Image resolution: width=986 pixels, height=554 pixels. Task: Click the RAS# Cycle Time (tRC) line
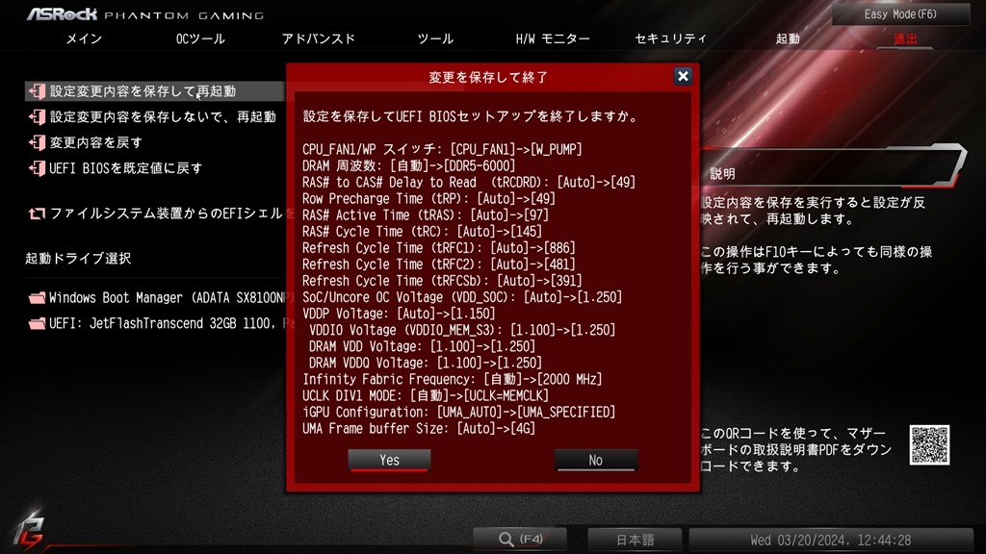coord(422,231)
